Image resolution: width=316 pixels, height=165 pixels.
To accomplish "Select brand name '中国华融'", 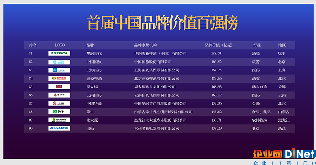I will (94, 103).
